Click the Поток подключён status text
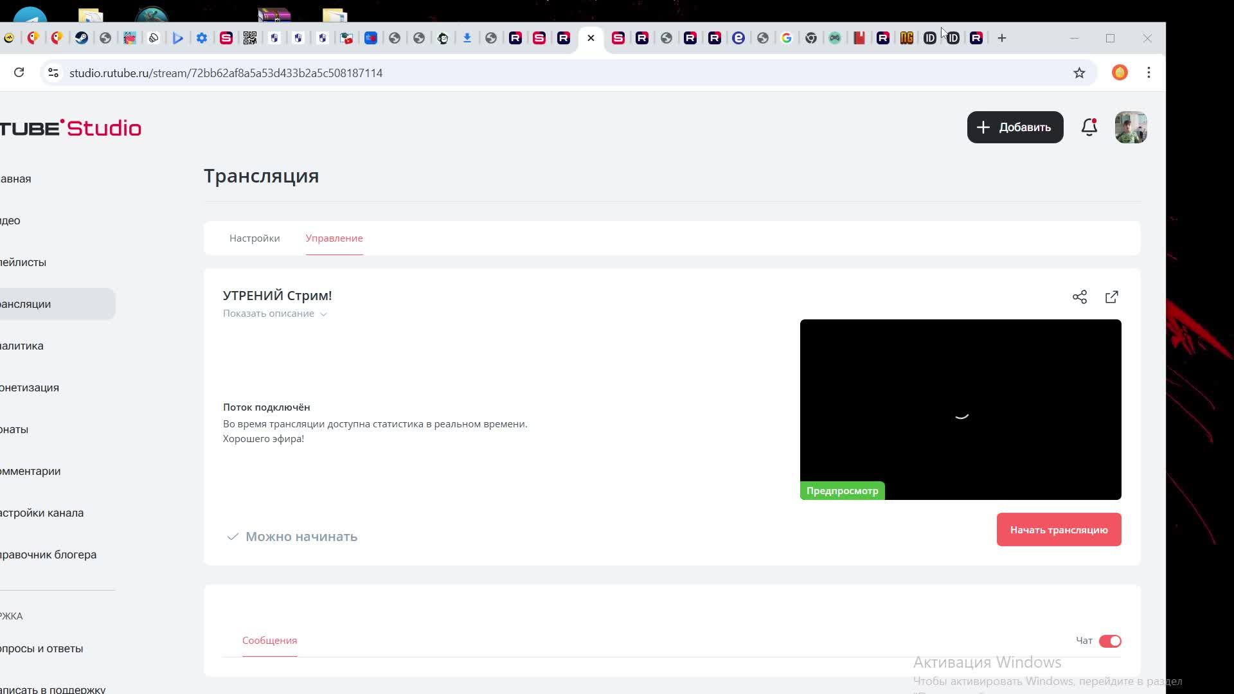The width and height of the screenshot is (1234, 694). click(x=267, y=407)
